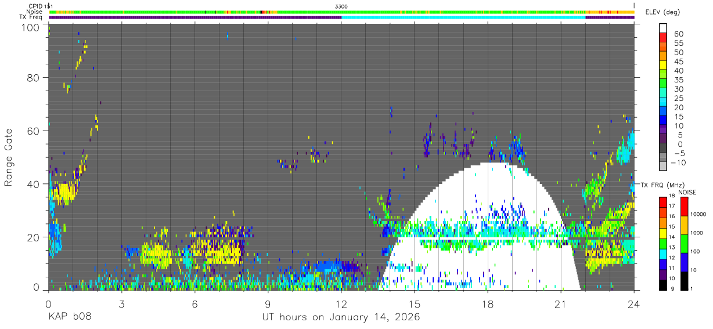Select the red 17-18 MHz TX frequency swatch

tap(662, 202)
